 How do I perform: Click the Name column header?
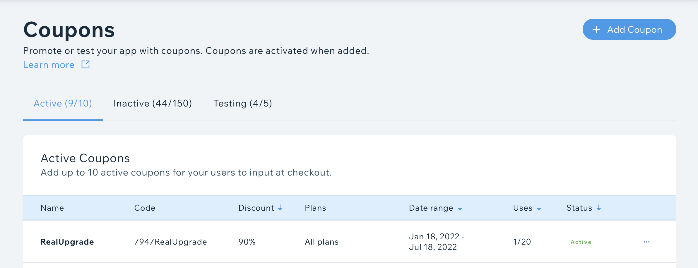pos(52,208)
